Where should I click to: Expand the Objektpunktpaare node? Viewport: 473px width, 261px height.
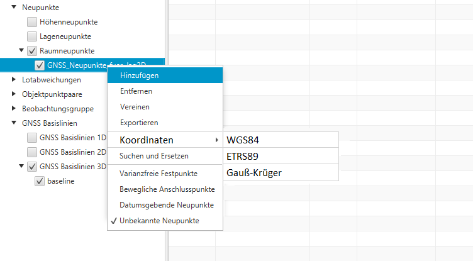[x=14, y=94]
